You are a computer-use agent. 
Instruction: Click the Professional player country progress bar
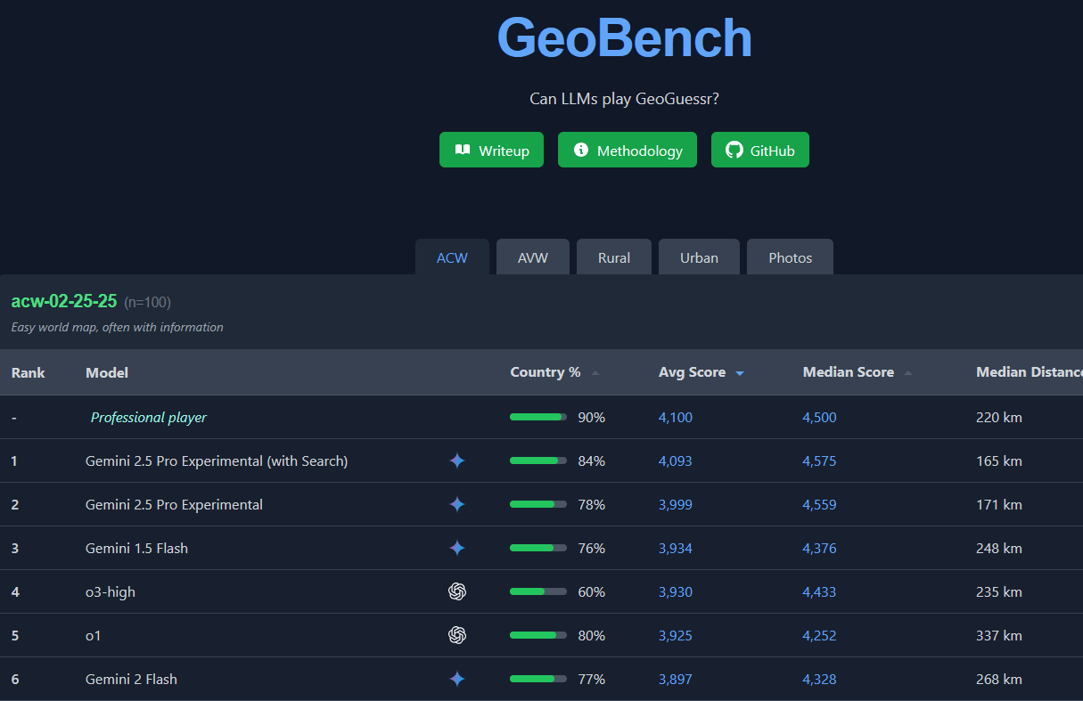(538, 417)
